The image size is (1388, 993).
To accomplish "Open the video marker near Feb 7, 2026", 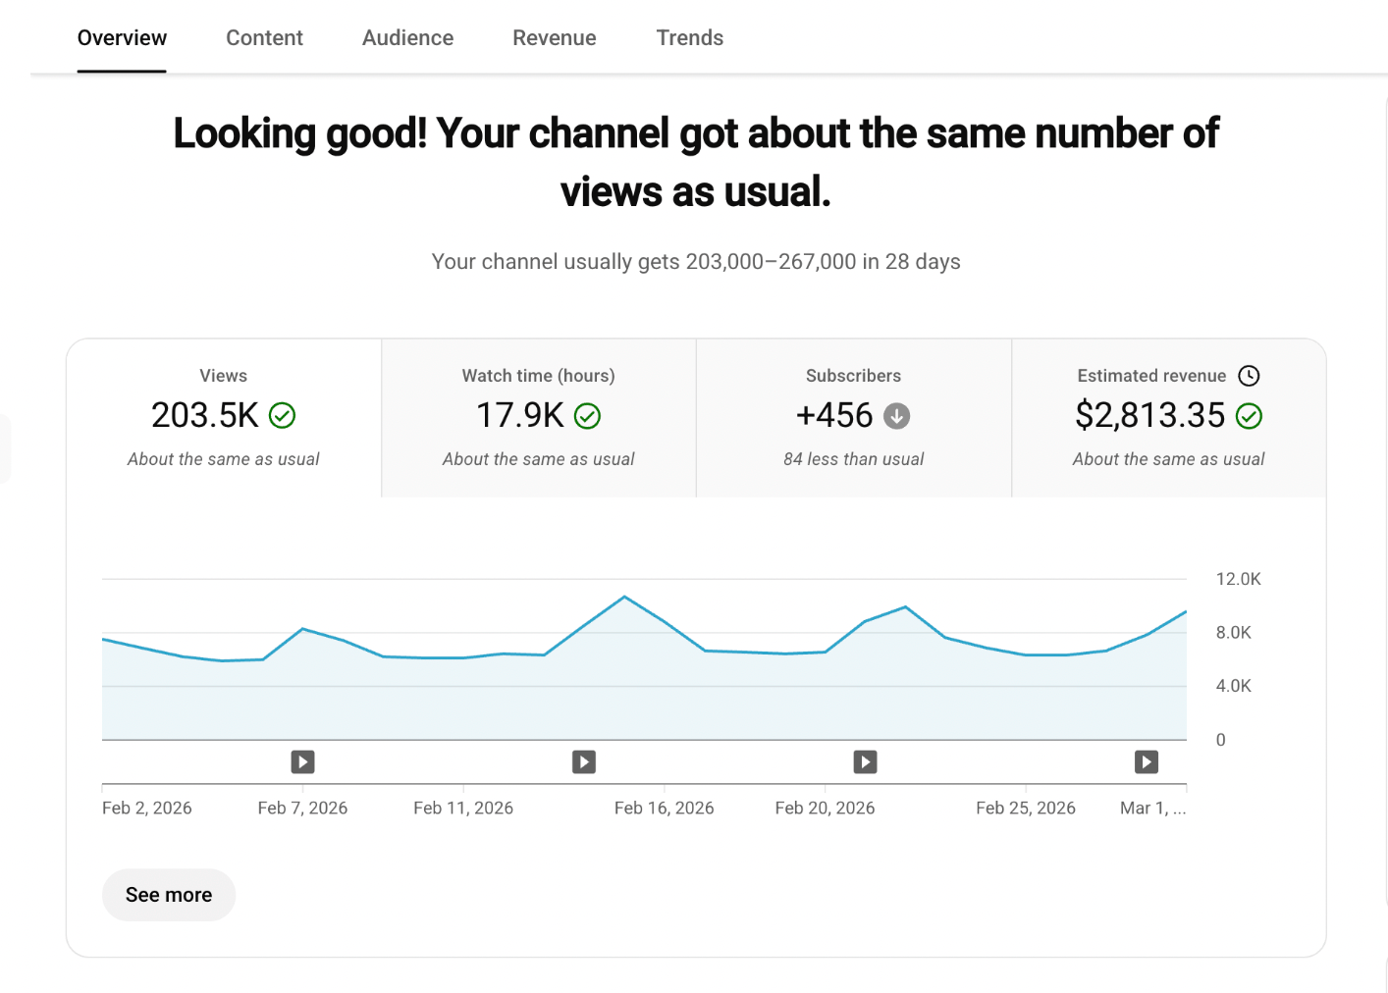I will pos(302,761).
